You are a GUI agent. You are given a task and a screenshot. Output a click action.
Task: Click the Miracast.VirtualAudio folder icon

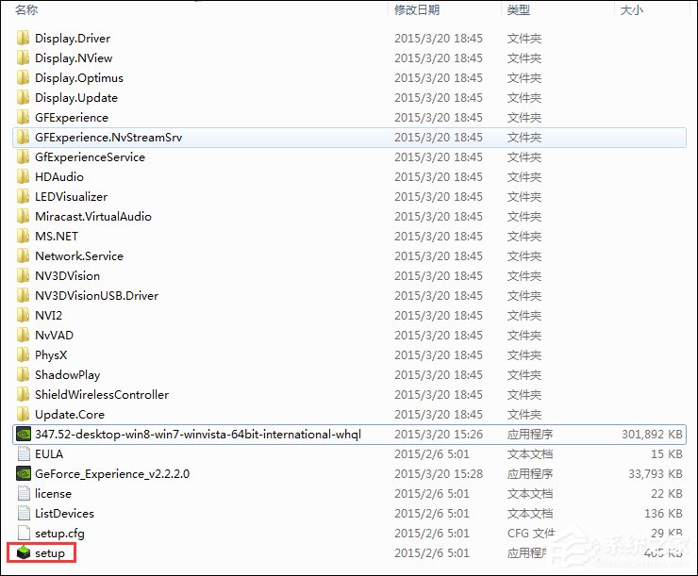coord(24,216)
